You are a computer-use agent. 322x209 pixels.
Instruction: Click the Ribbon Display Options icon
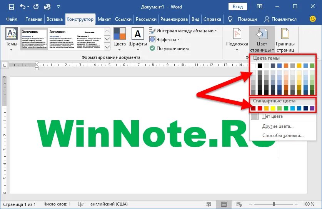point(259,7)
